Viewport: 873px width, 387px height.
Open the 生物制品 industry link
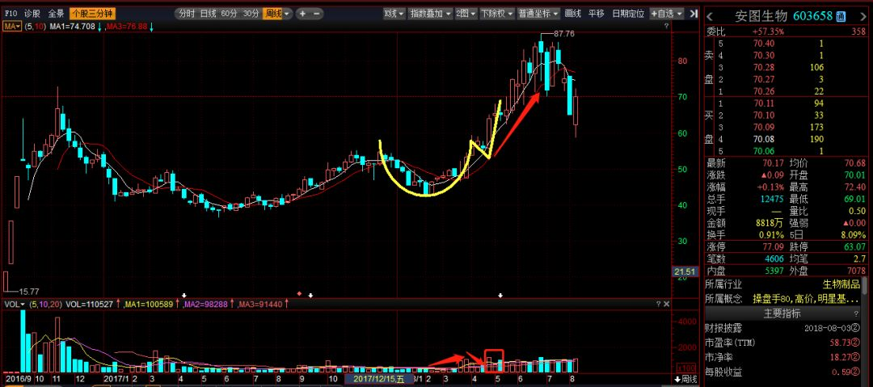pyautogui.click(x=841, y=284)
